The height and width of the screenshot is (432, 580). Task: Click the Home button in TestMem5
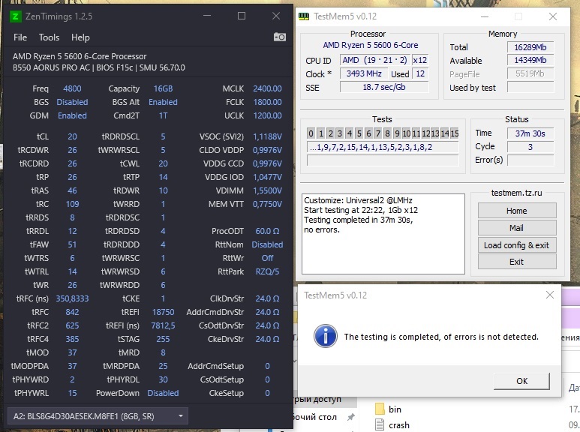click(x=517, y=211)
